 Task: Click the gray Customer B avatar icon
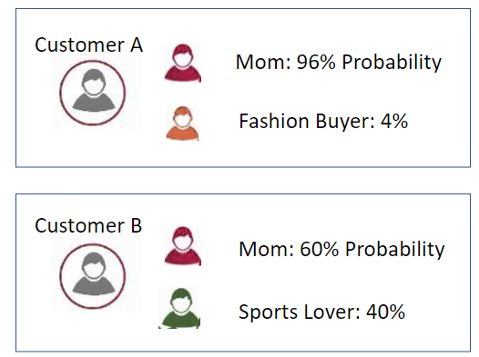click(93, 273)
